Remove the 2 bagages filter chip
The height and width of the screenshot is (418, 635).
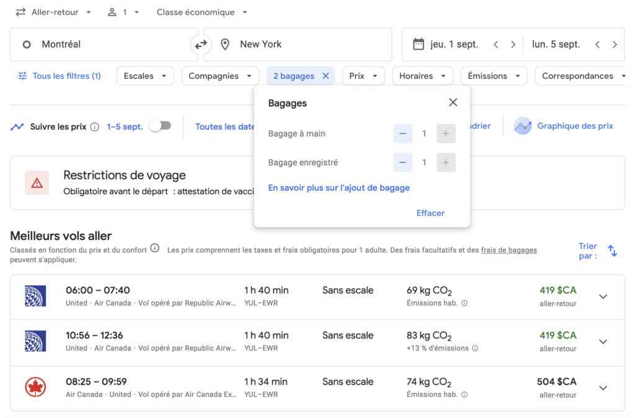click(x=326, y=76)
